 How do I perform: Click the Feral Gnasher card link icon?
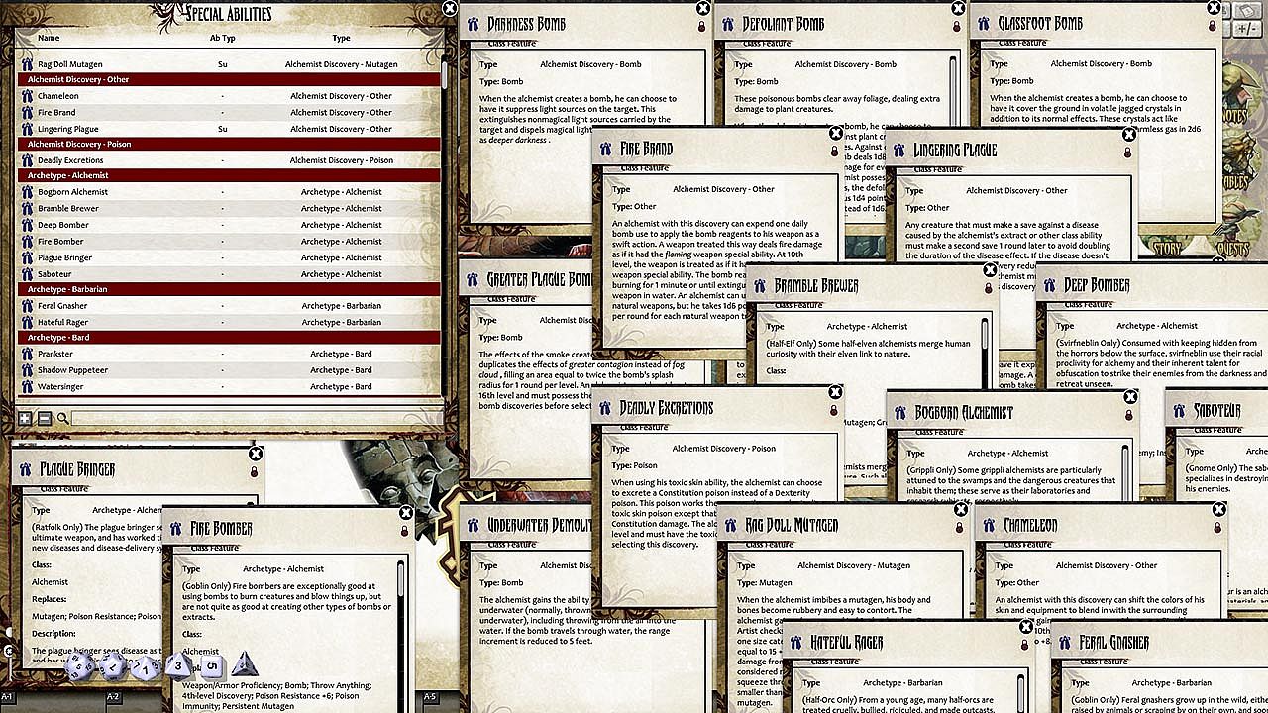pos(1065,643)
